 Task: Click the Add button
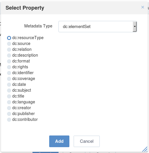[59, 141]
